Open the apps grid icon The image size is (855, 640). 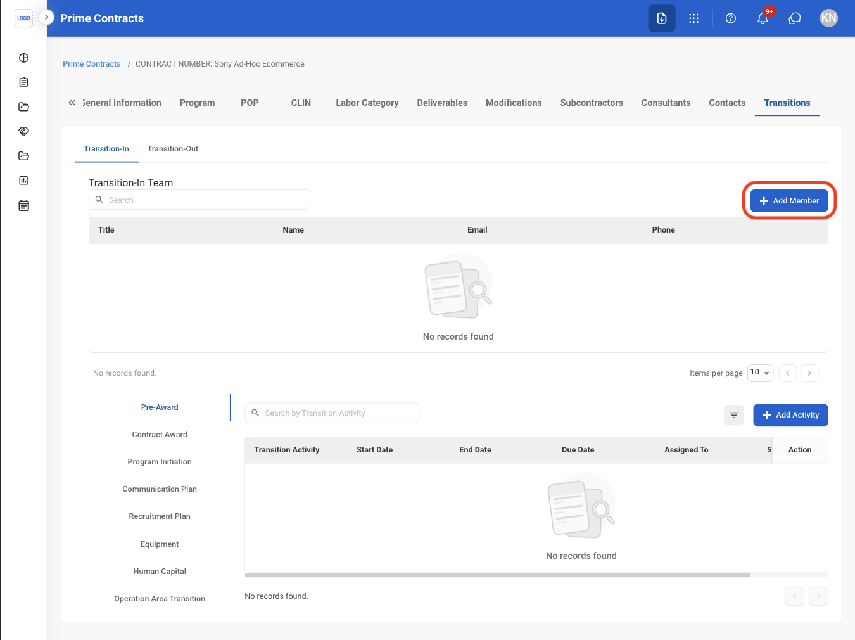coord(694,18)
